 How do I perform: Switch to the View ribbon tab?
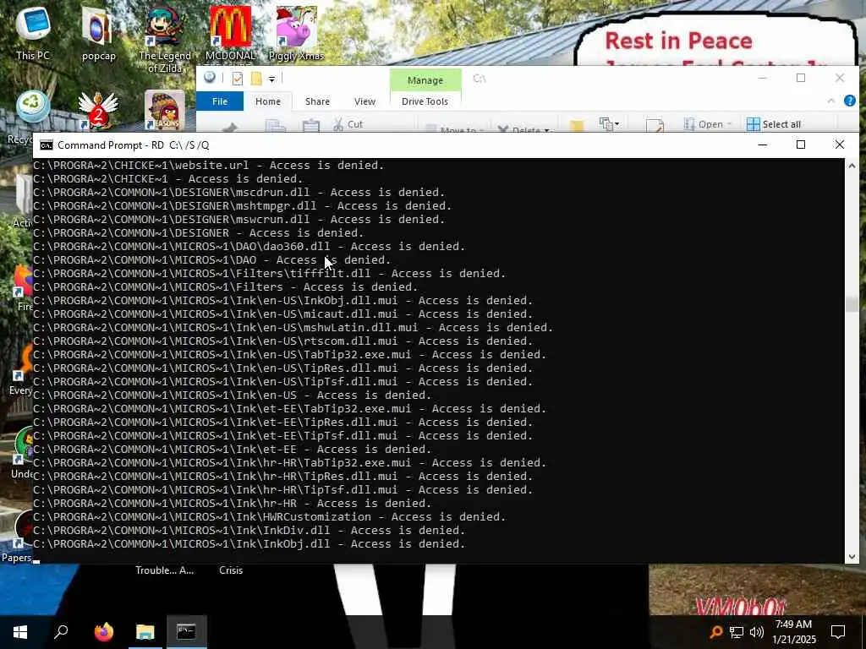click(x=364, y=101)
